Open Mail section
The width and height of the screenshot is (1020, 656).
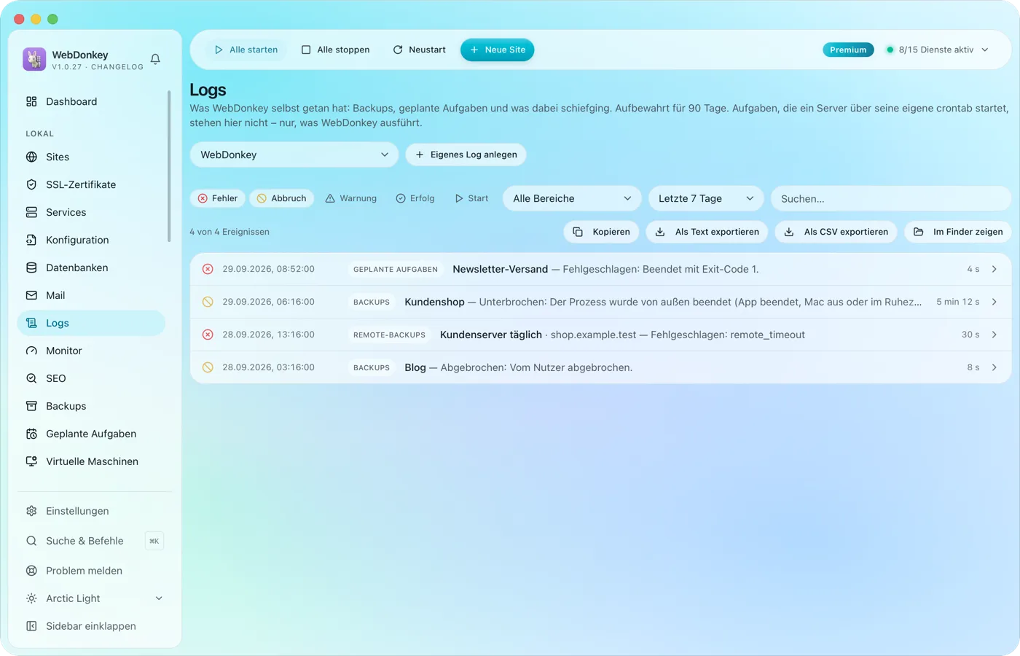pyautogui.click(x=91, y=295)
